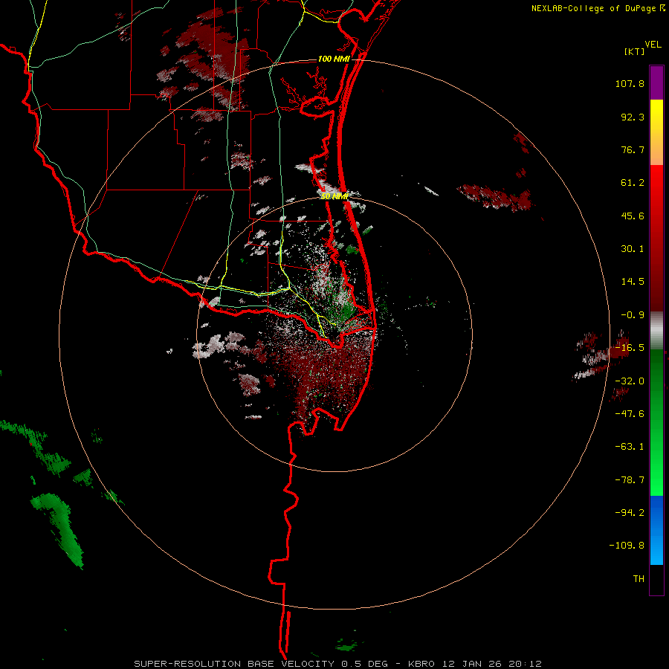
Task: Select the -32.0 velocity scale value
Action: [x=630, y=381]
